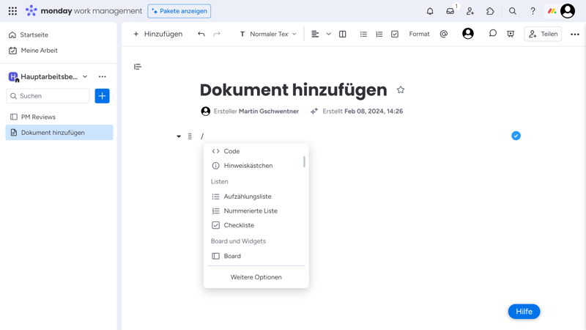This screenshot has height=330, width=586.
Task: Click the Suchen search field
Action: click(x=48, y=96)
